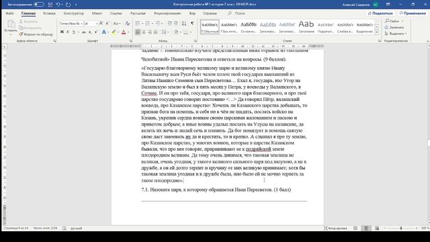Open the font name dropdown
Screen dimensions: 430x242
(82, 24)
